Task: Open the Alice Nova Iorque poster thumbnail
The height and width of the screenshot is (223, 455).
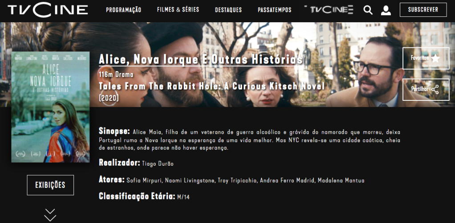Action: [x=50, y=107]
